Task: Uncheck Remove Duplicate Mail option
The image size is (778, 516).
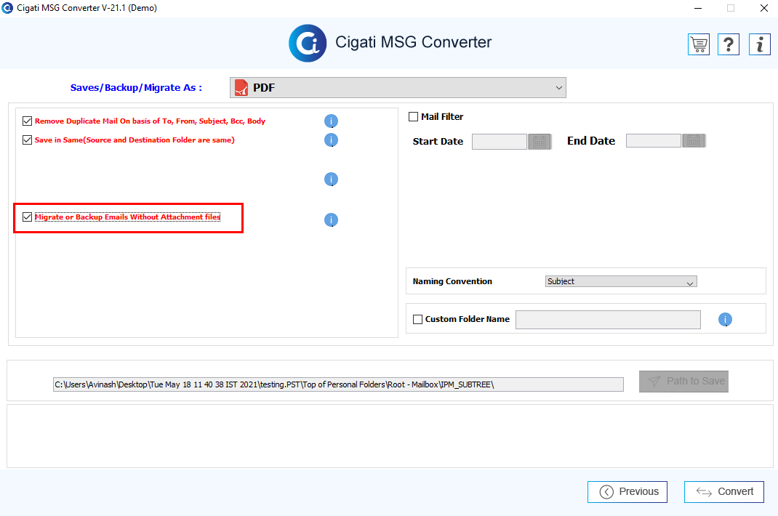Action: [28, 121]
